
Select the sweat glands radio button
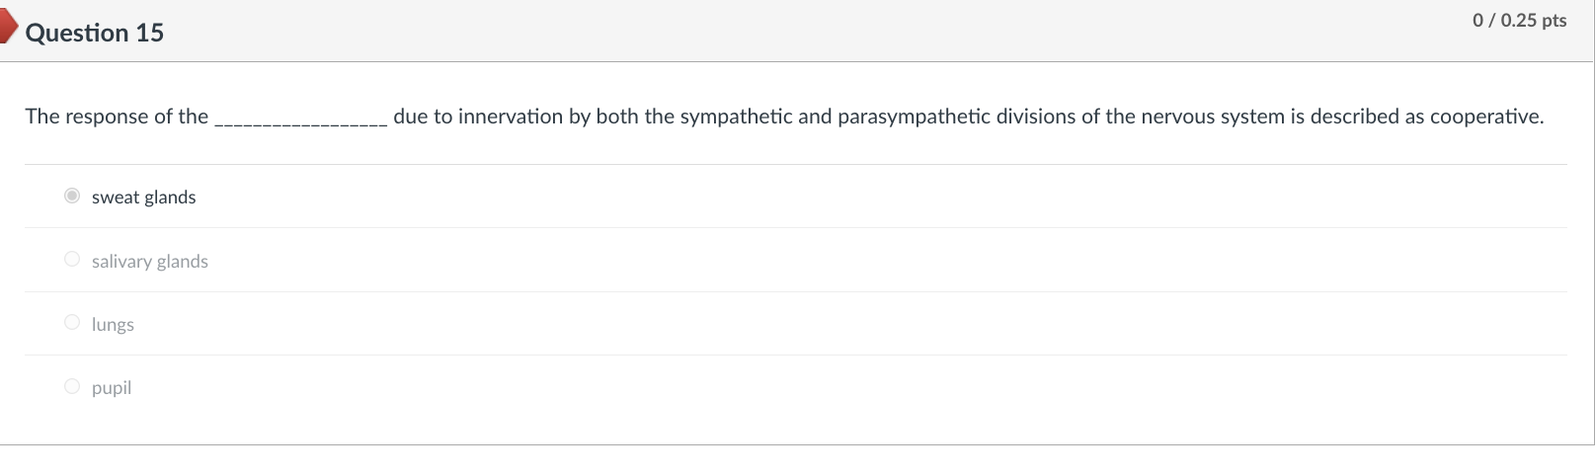[x=72, y=196]
